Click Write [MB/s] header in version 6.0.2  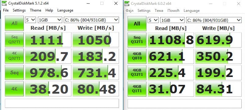click(x=218, y=28)
